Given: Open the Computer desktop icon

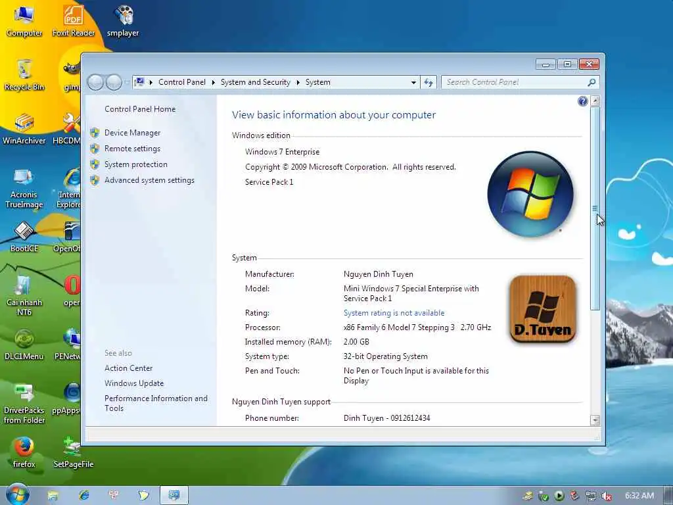Looking at the screenshot, I should click(x=24, y=20).
